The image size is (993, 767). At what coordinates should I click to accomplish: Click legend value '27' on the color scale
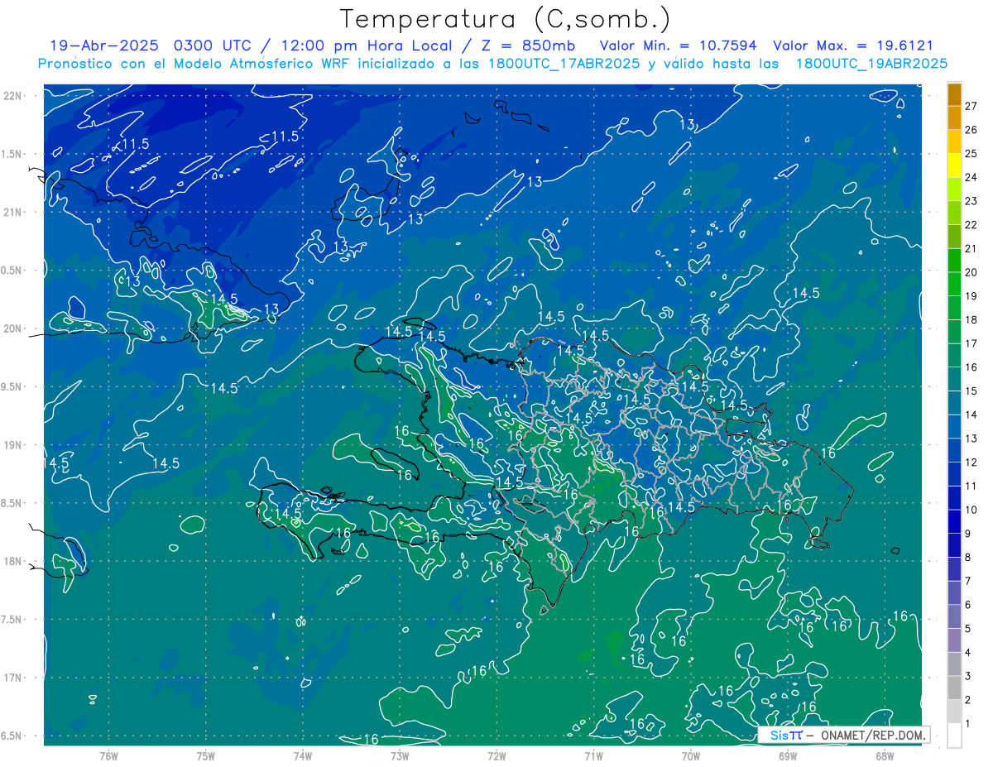coord(971,106)
